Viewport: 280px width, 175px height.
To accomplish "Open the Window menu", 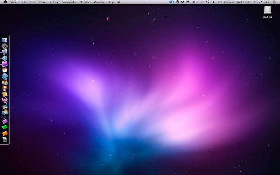I will pyautogui.click(x=99, y=2).
